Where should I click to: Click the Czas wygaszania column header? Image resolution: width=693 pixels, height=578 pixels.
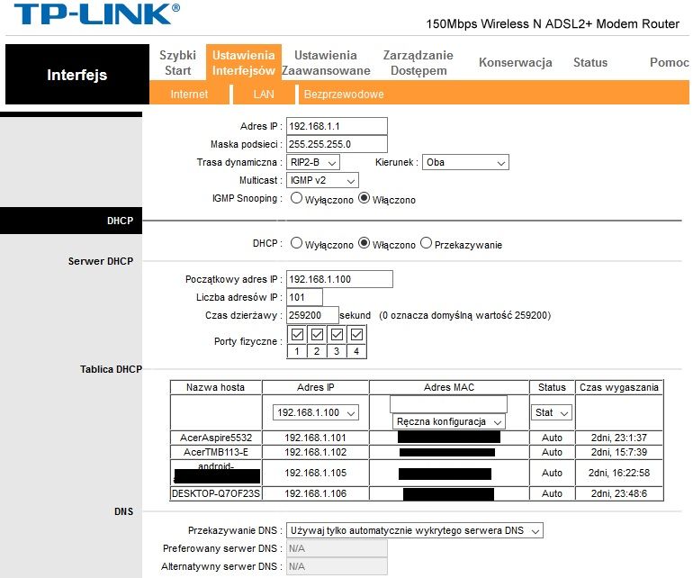(x=619, y=387)
